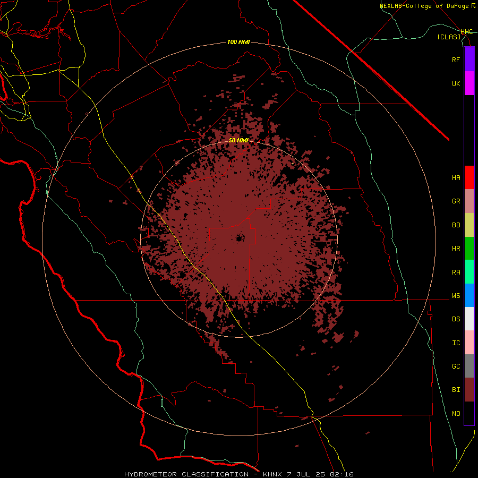Click the GR legend label
The image size is (478, 478).
click(x=456, y=201)
